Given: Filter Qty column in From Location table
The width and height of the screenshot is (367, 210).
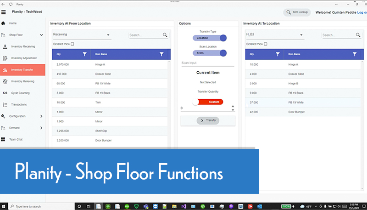Looking at the screenshot, I should coord(84,54).
